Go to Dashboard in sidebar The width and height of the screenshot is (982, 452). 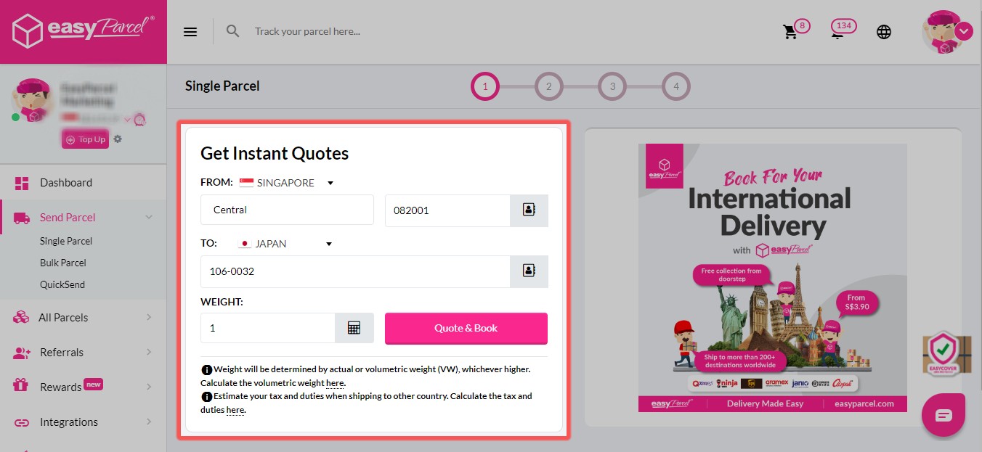[65, 183]
